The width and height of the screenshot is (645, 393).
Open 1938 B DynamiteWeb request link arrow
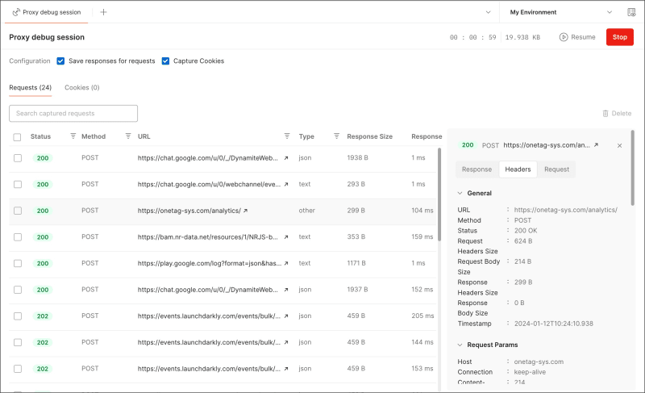click(x=286, y=158)
